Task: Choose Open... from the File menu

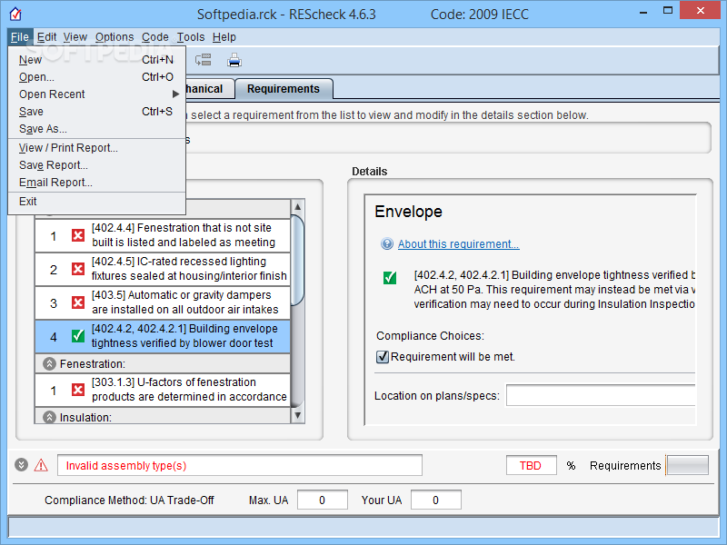Action: tap(96, 77)
